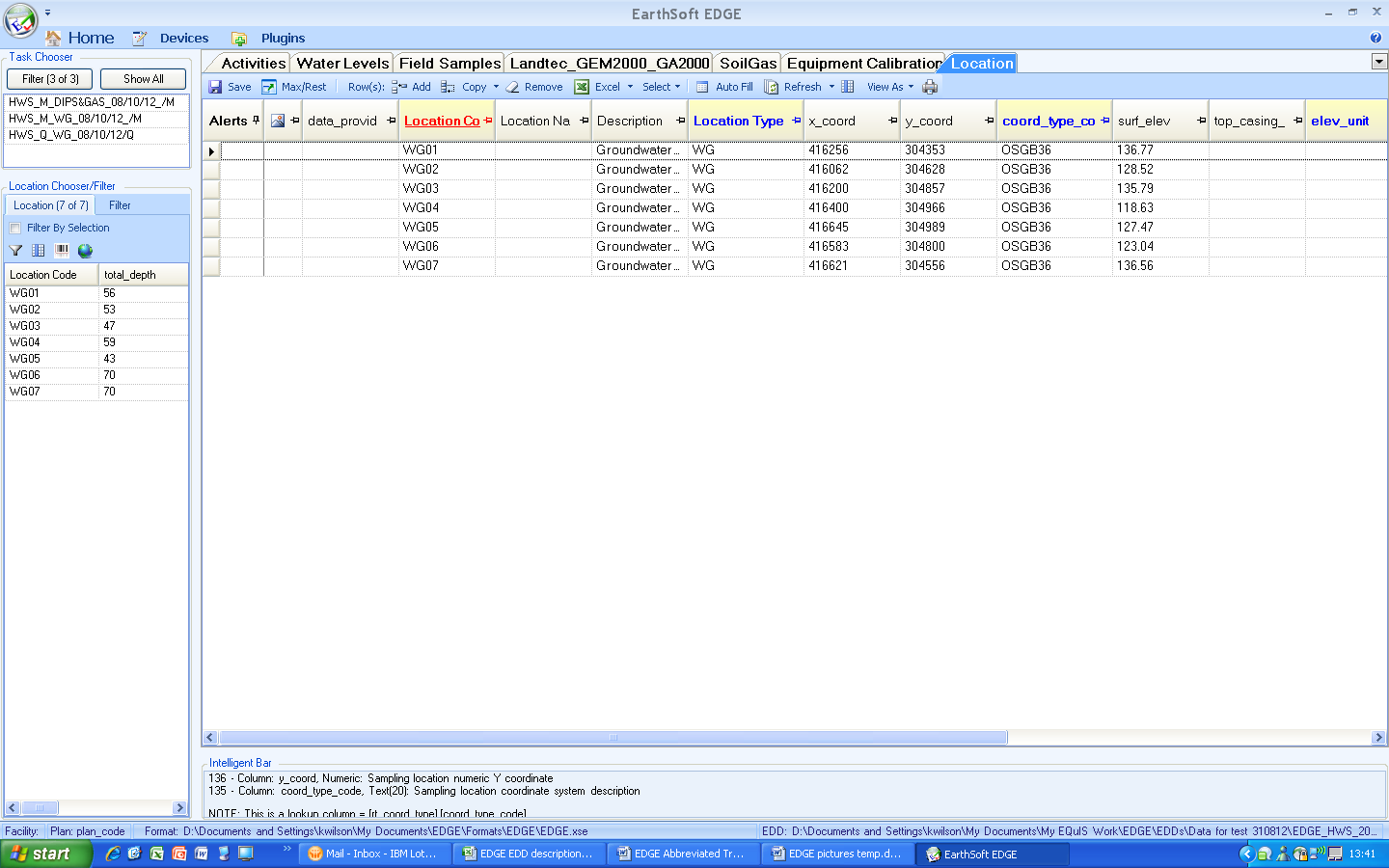Pin the Alerts column
Screen dimensions: 1389x868
(x=256, y=121)
